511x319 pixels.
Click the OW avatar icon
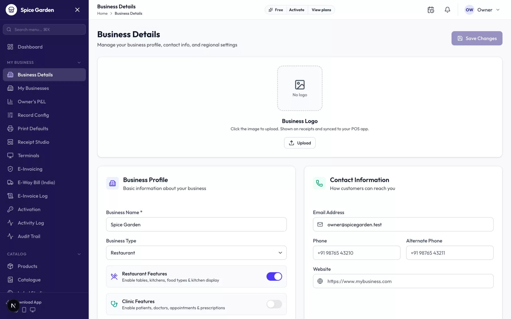point(469,10)
